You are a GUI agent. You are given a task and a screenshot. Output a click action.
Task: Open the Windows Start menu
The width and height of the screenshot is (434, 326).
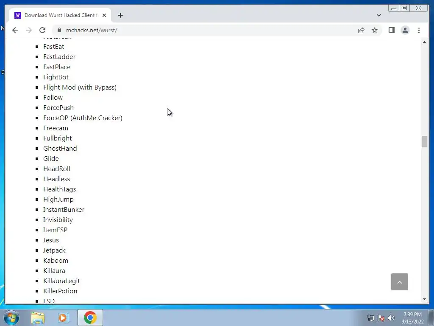click(11, 318)
